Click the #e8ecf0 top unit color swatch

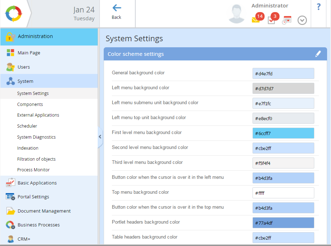point(283,118)
